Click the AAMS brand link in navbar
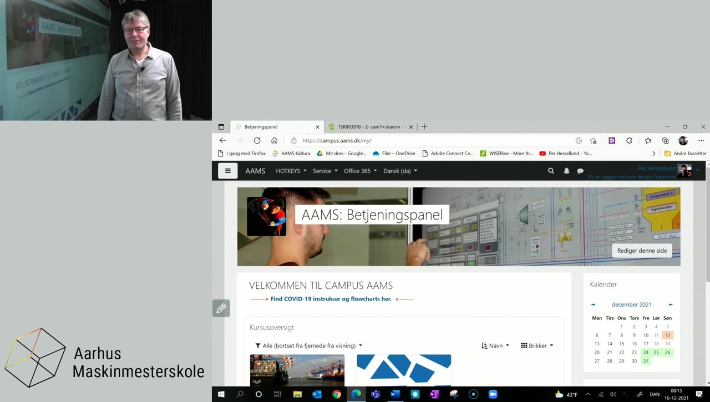710x402 pixels. coord(255,171)
